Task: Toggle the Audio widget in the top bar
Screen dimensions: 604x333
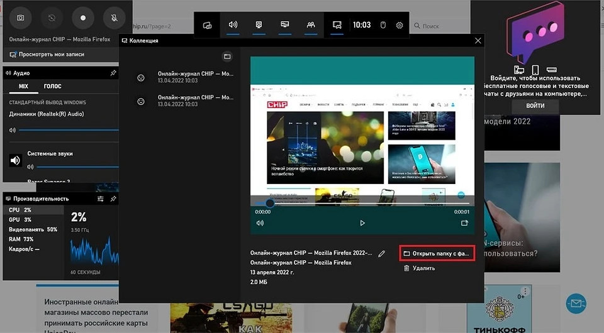Action: (233, 25)
